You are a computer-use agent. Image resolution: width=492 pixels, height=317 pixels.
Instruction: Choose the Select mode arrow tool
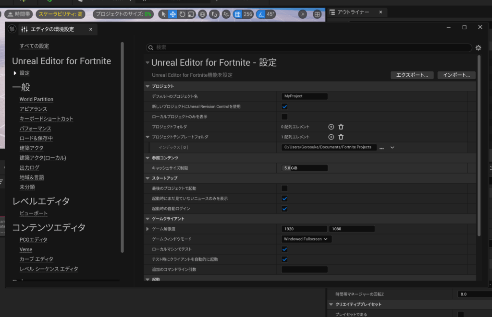pyautogui.click(x=163, y=14)
